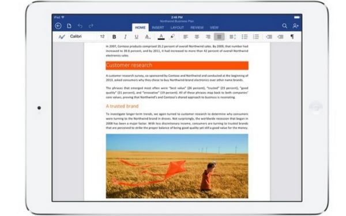Viewport: 346px width, 216px height.
Task: Redo the last action
Action: click(91, 26)
